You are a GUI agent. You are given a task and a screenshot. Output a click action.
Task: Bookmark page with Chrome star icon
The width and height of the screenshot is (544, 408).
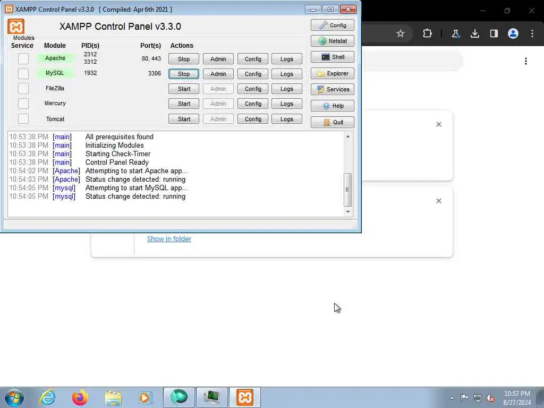click(x=401, y=33)
